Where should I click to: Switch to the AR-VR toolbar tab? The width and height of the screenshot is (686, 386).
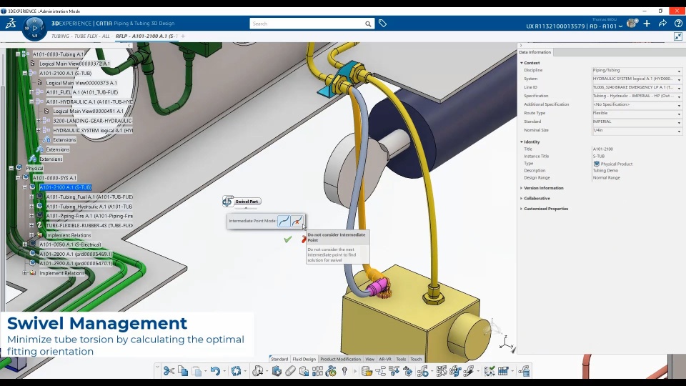385,359
